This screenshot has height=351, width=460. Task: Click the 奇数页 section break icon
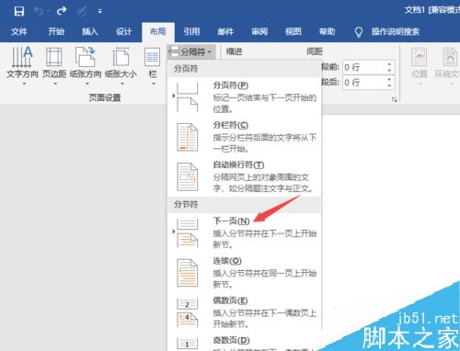pos(188,344)
